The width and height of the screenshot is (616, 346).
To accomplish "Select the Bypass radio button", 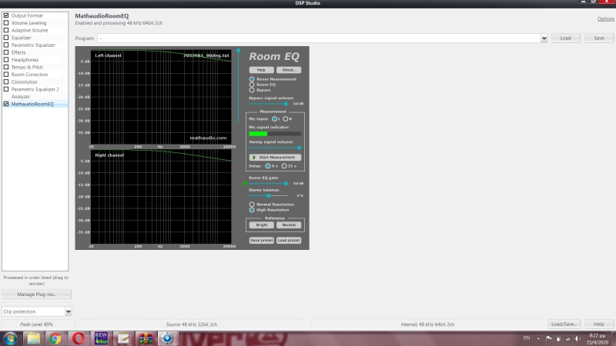I will click(x=252, y=90).
